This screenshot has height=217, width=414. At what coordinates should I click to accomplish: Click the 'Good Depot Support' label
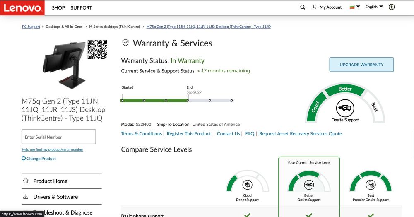click(x=247, y=198)
